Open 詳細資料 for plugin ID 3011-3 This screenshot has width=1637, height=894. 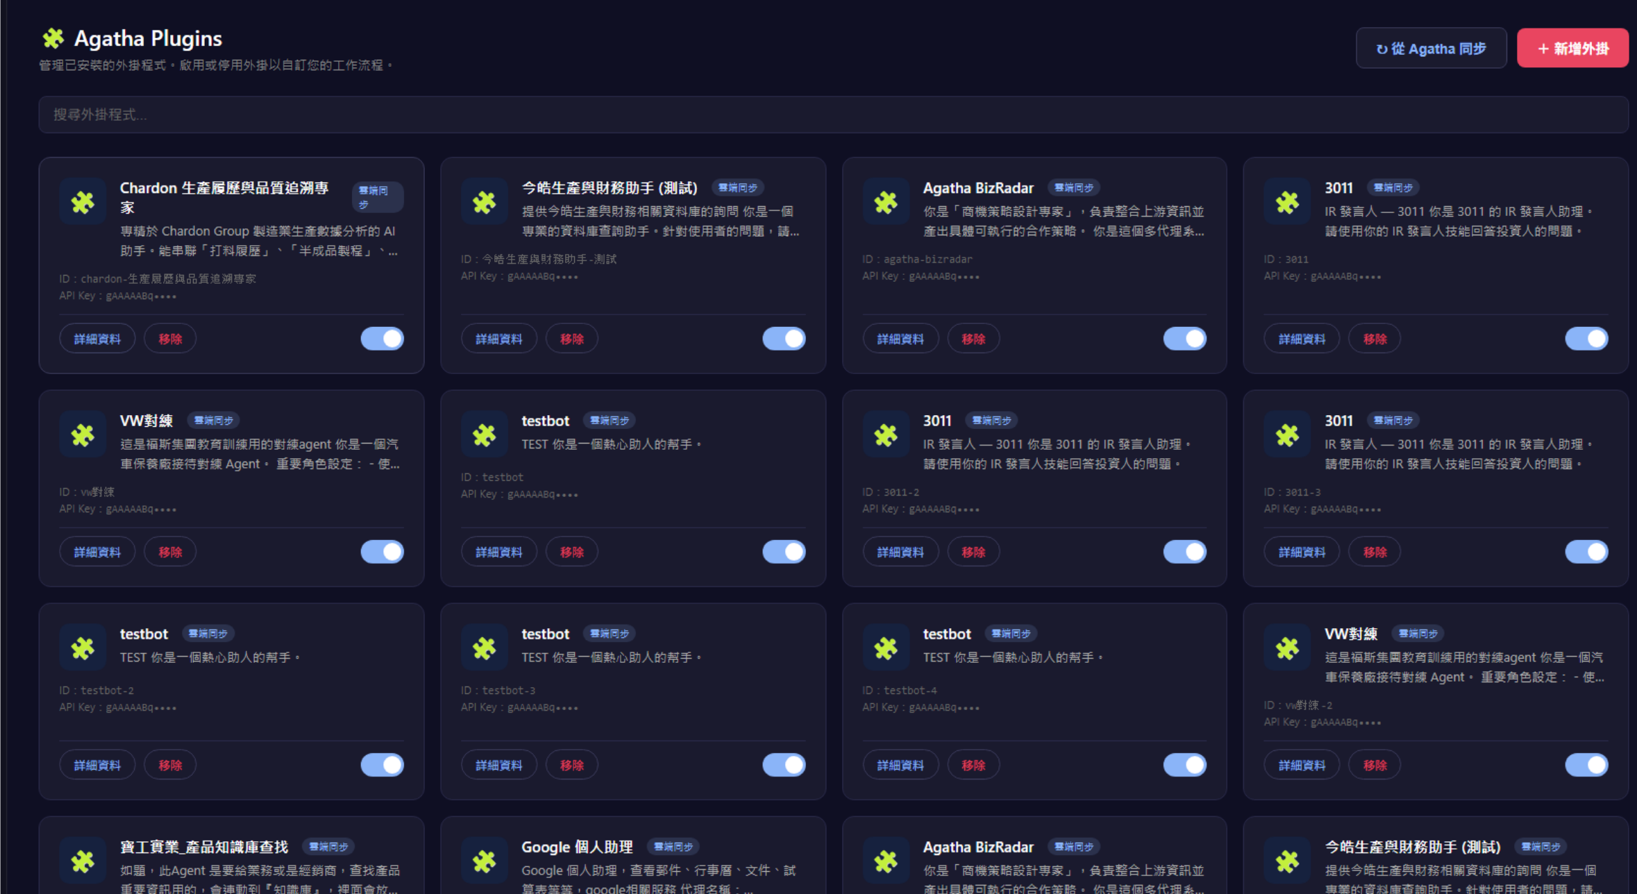click(1302, 552)
